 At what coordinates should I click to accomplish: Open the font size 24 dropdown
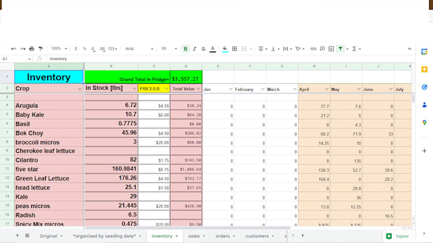[x=169, y=48]
